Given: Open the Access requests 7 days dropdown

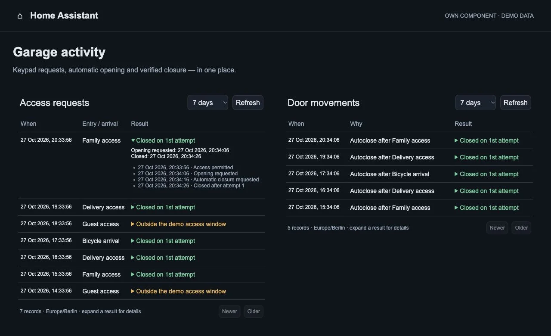Looking at the screenshot, I should (x=208, y=103).
